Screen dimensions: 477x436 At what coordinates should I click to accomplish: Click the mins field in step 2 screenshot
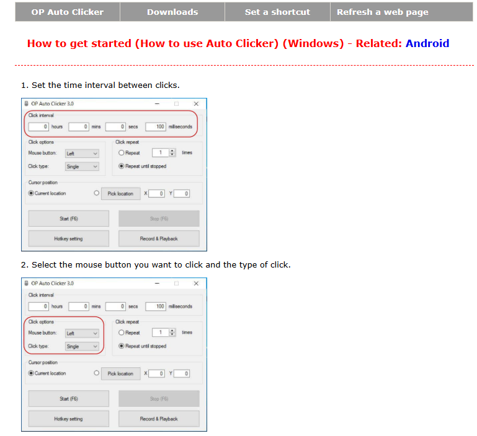79,307
